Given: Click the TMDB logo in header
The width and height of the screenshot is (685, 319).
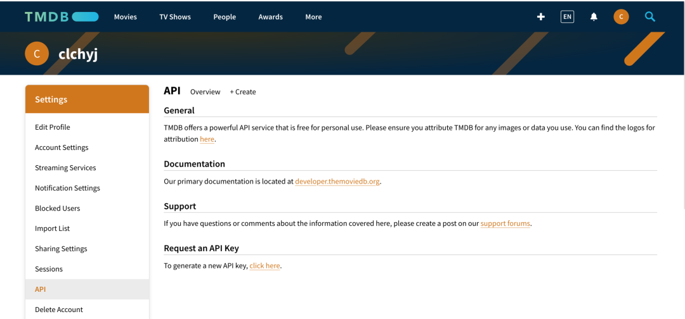Looking at the screenshot, I should tap(62, 17).
